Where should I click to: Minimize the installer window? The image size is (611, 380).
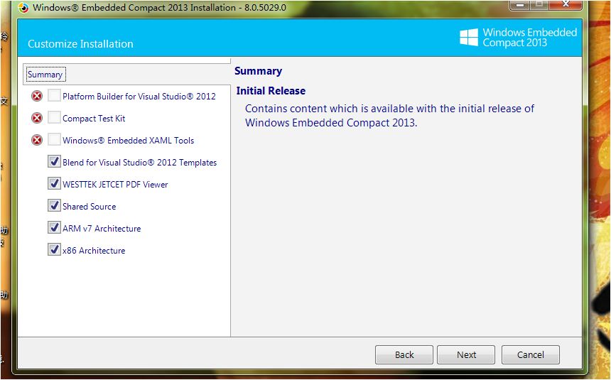pos(520,5)
